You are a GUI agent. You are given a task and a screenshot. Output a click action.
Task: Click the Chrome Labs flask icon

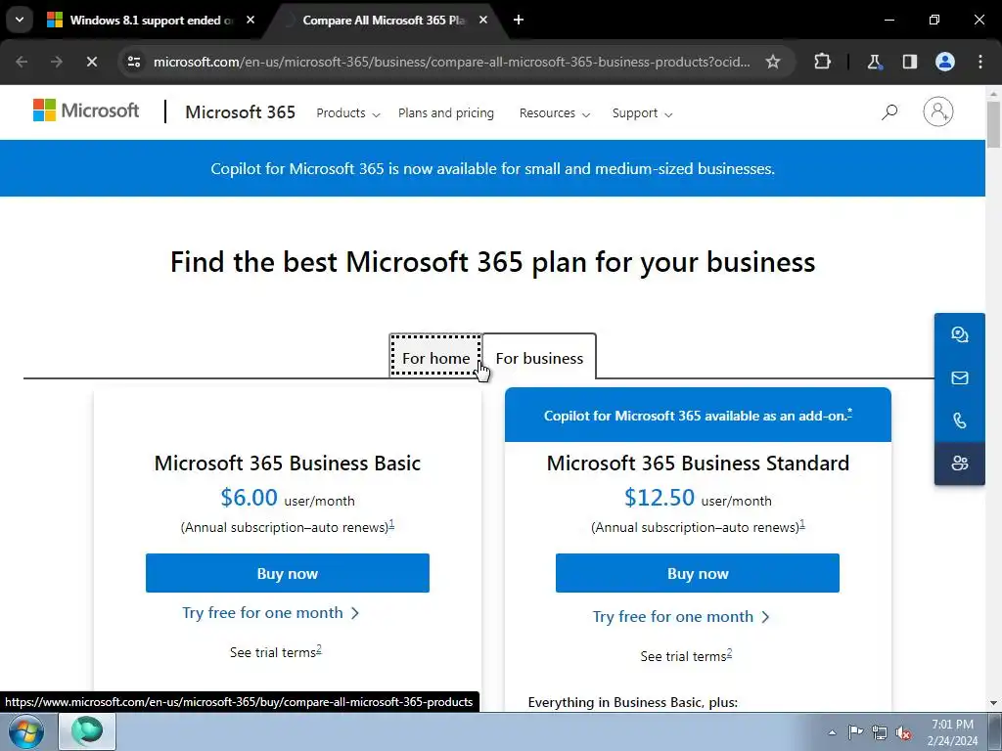pos(874,62)
